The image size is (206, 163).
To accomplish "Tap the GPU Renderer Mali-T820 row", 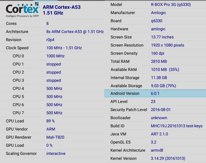I will pos(52,137).
